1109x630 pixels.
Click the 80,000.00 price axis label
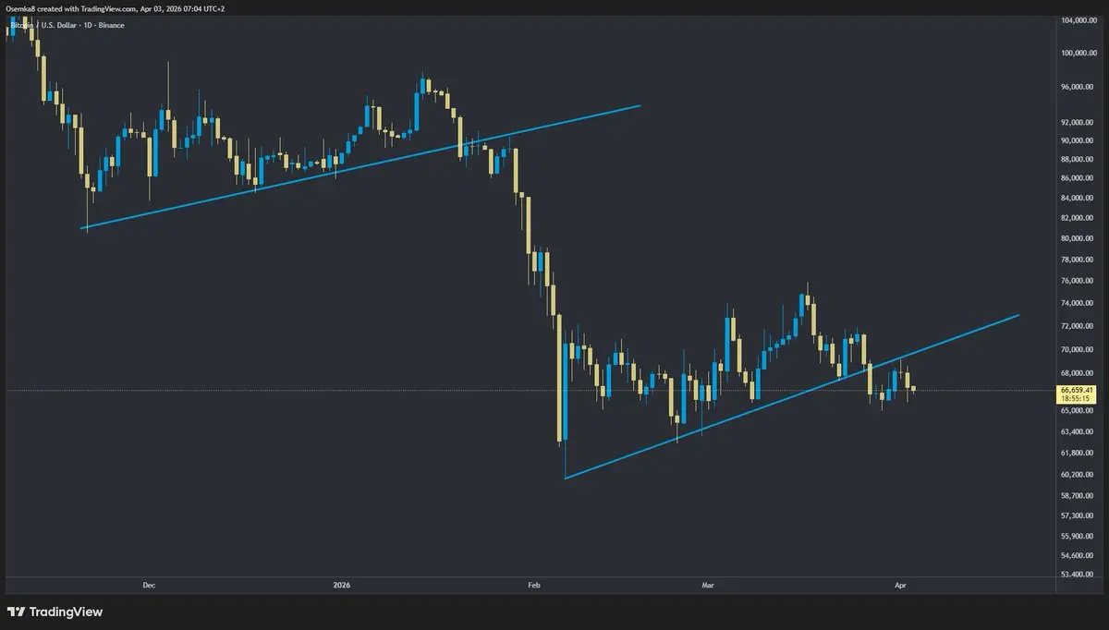coord(1080,238)
